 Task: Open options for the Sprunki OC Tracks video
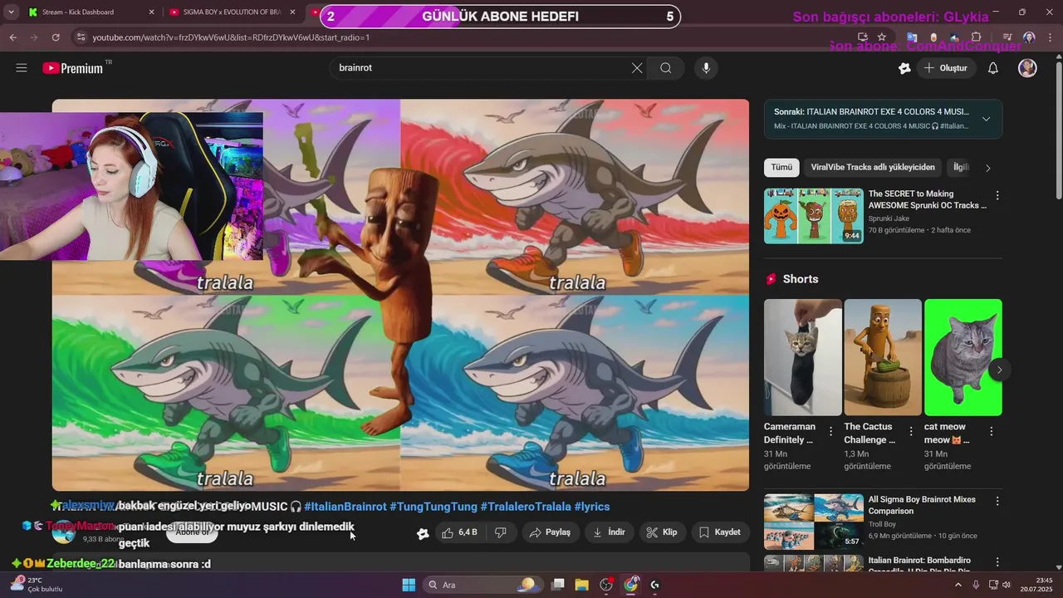(x=997, y=195)
